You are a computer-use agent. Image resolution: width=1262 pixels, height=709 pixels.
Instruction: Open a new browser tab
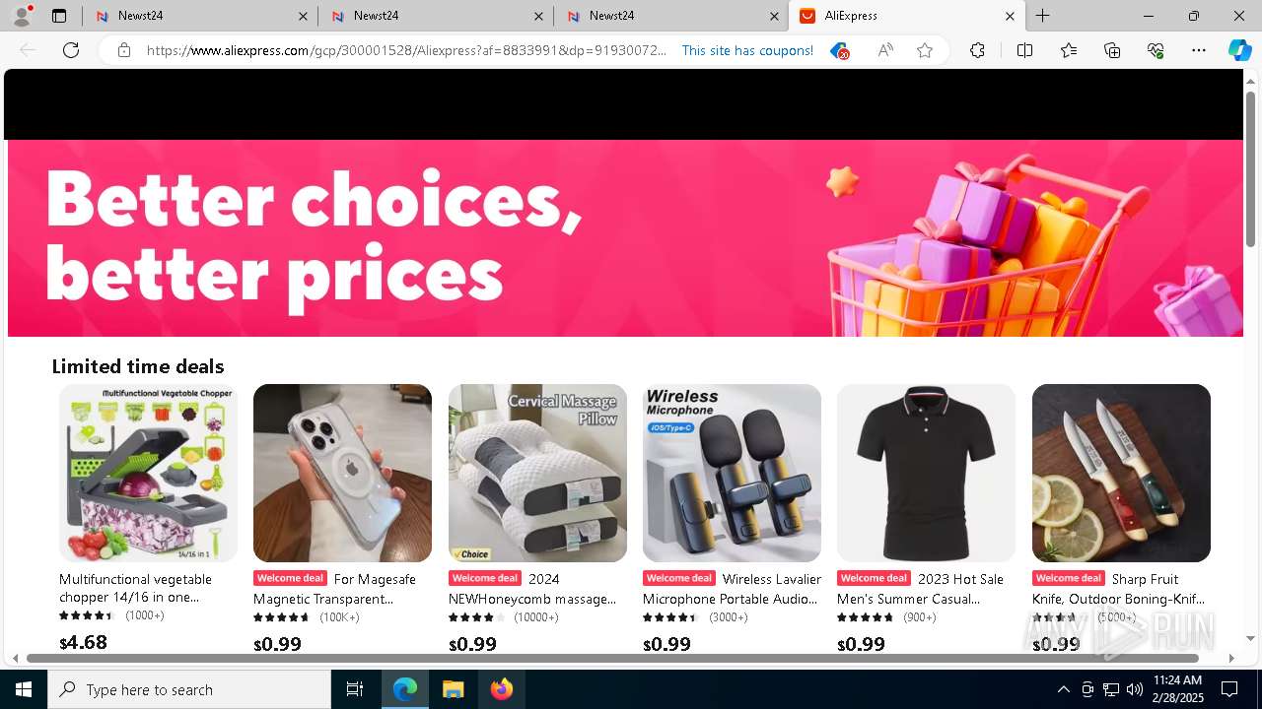coord(1043,16)
